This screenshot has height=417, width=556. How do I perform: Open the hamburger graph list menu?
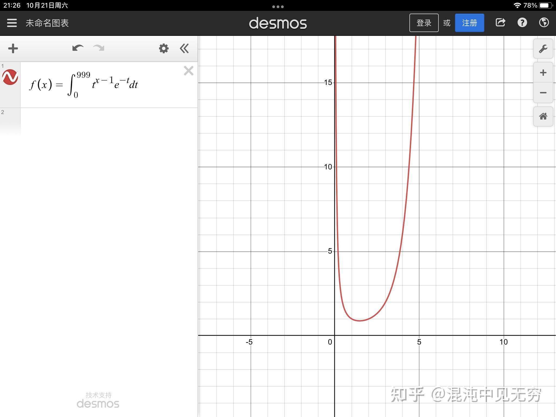tap(12, 23)
